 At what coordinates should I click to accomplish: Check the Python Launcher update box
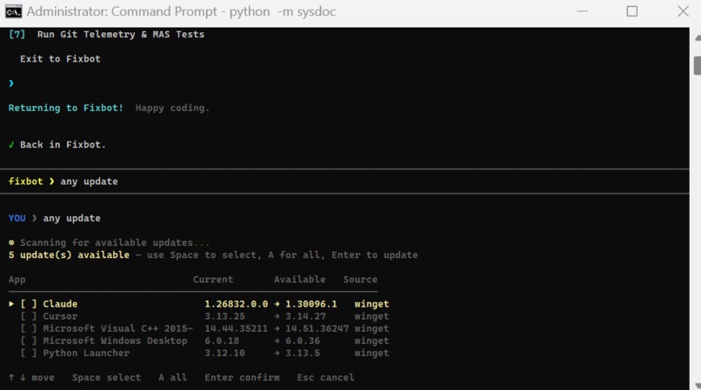tap(29, 353)
